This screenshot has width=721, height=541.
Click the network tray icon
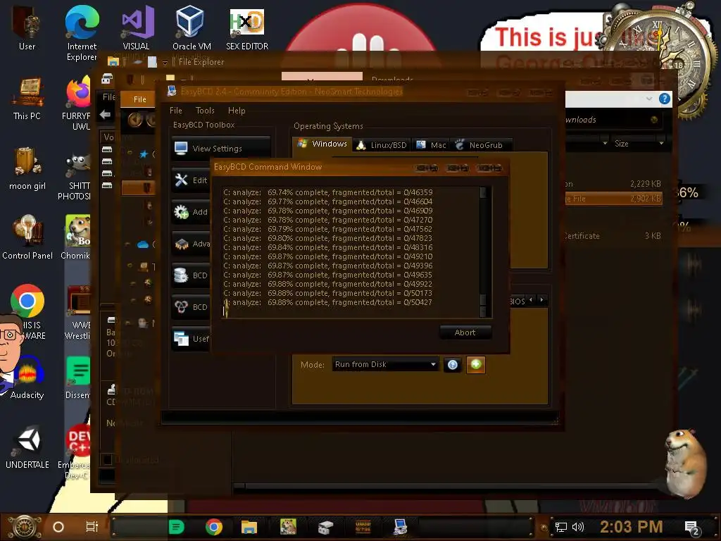coord(561,527)
